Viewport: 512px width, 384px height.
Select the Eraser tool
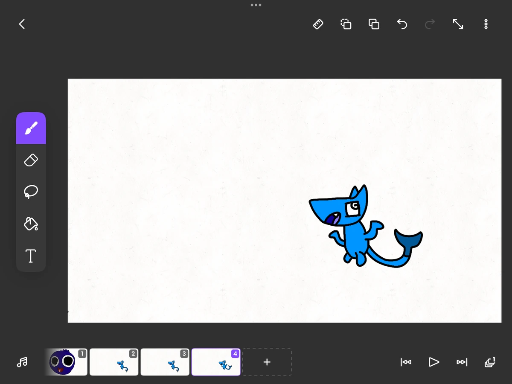pos(31,160)
